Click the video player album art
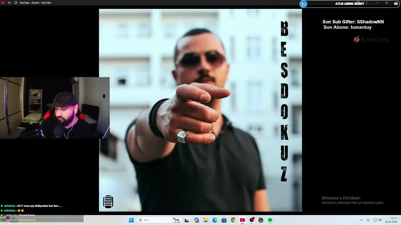Screen dimensions: 401x225 (200, 110)
